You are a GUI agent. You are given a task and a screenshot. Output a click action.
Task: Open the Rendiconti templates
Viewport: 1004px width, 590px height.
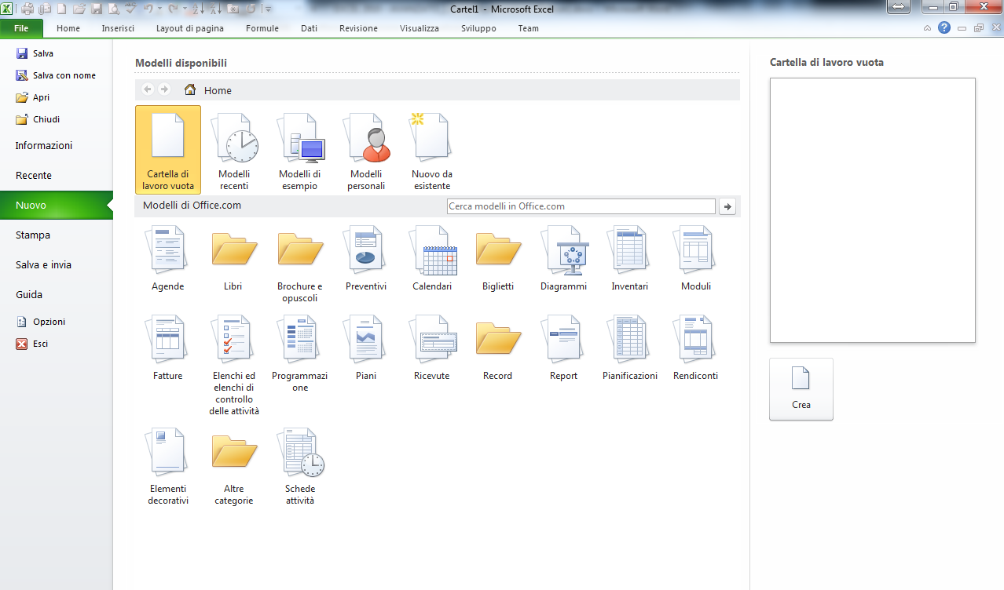pos(696,348)
